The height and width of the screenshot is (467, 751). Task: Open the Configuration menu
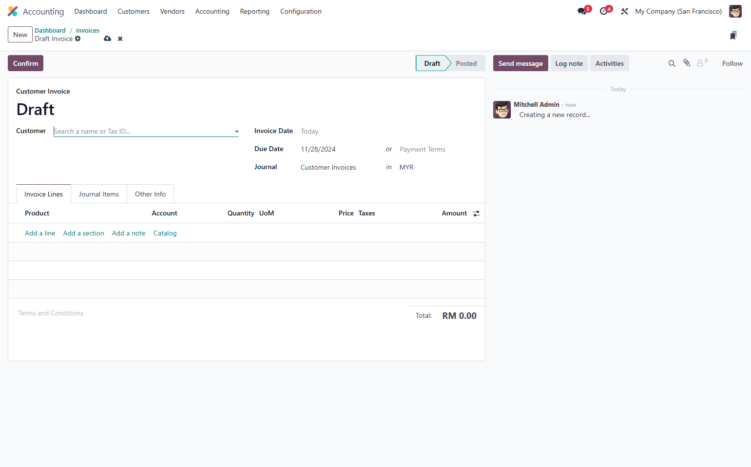[x=301, y=11]
